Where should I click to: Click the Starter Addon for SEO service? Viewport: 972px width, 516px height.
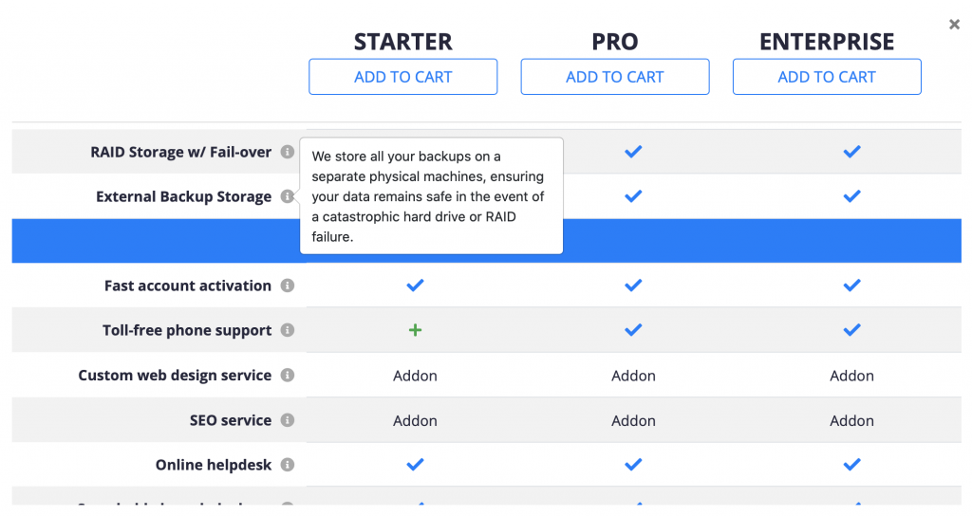(x=415, y=420)
